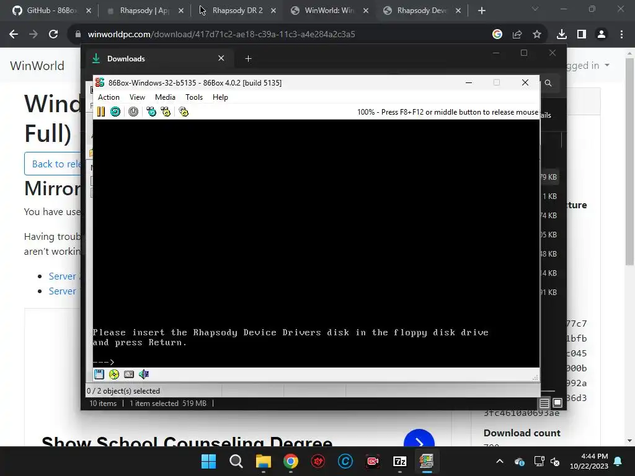Share this page icon in Chrome

[x=517, y=35]
